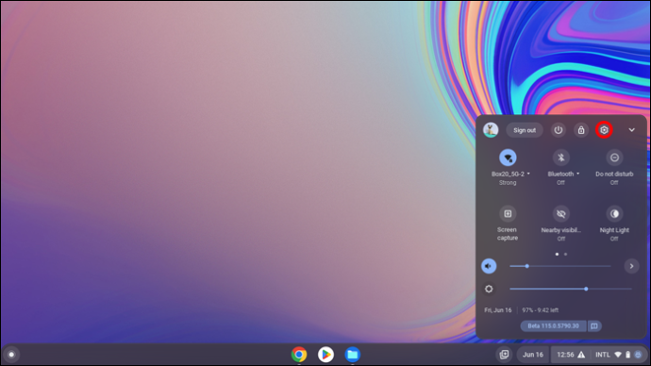Click the power button icon
The height and width of the screenshot is (366, 651).
(558, 130)
